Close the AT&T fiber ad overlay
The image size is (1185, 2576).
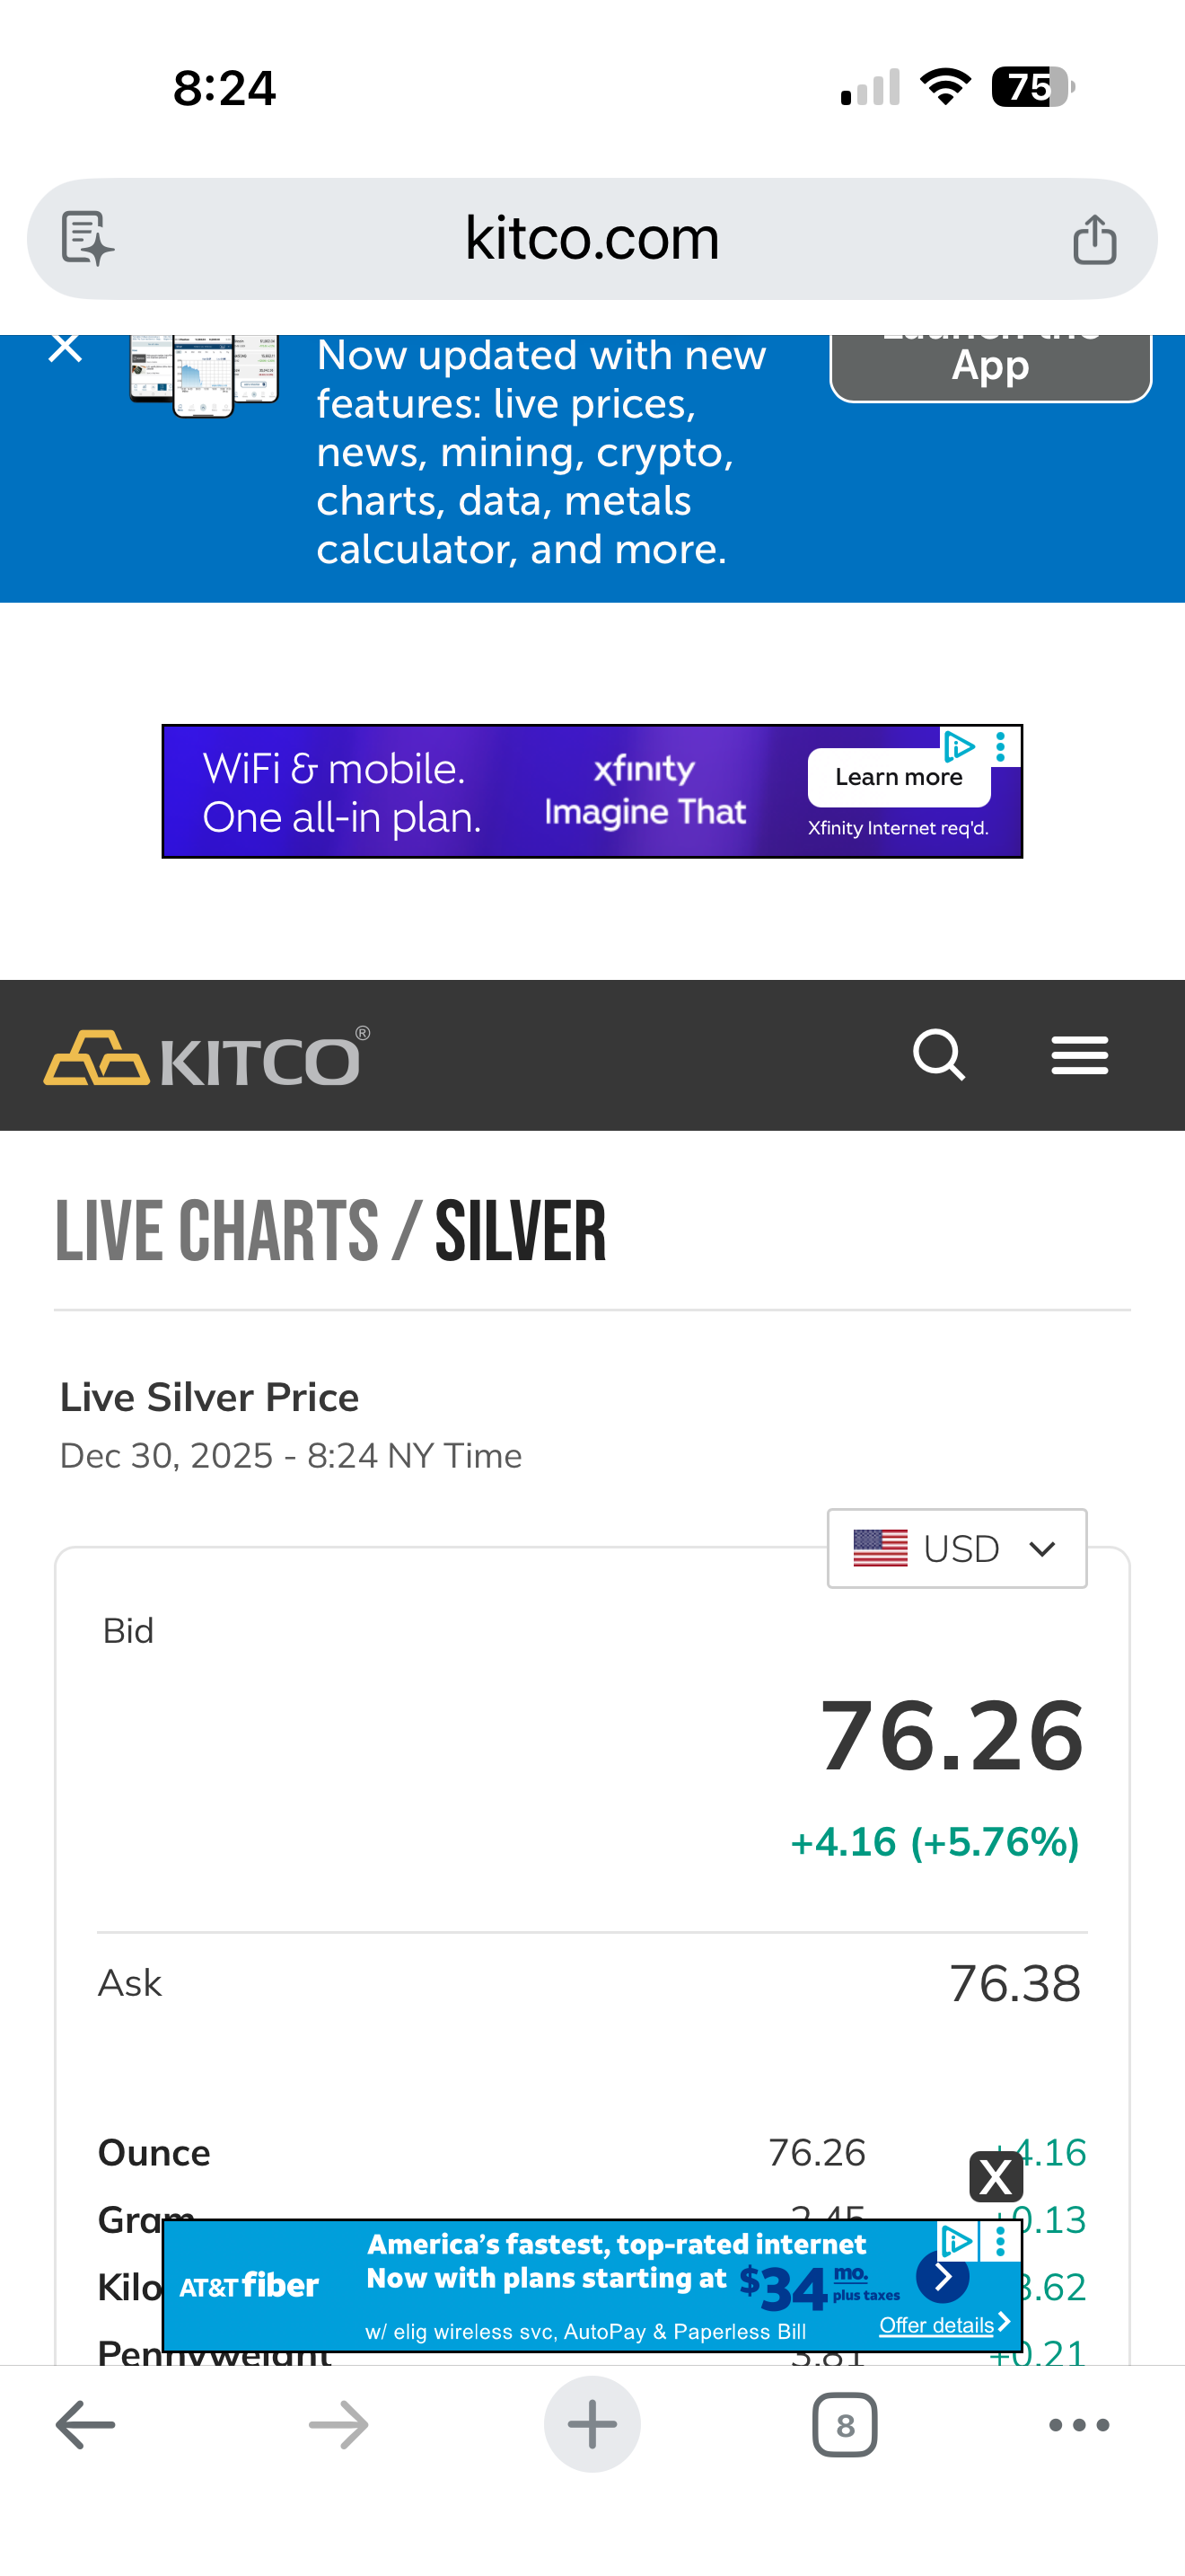click(x=996, y=2176)
